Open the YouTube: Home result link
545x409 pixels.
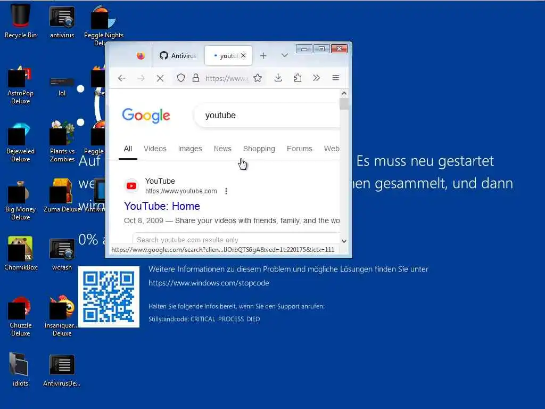pyautogui.click(x=162, y=206)
